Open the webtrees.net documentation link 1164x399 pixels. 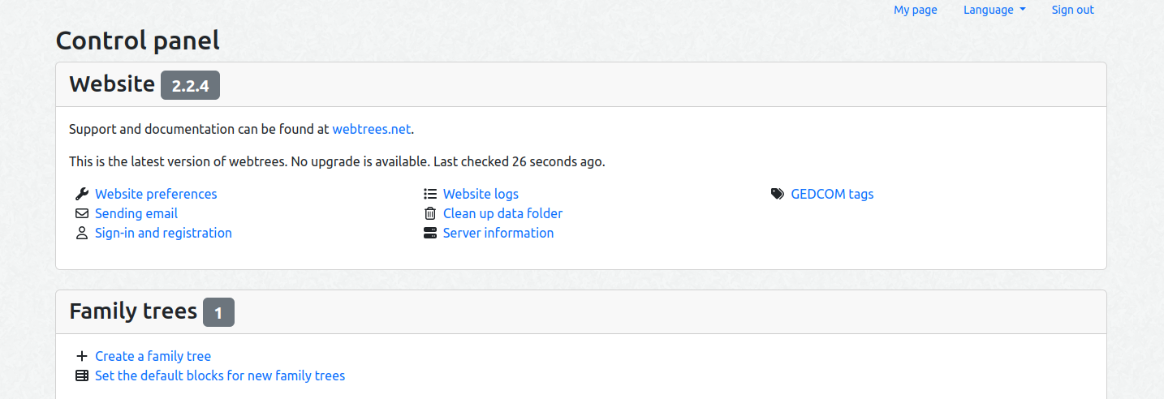pos(371,129)
